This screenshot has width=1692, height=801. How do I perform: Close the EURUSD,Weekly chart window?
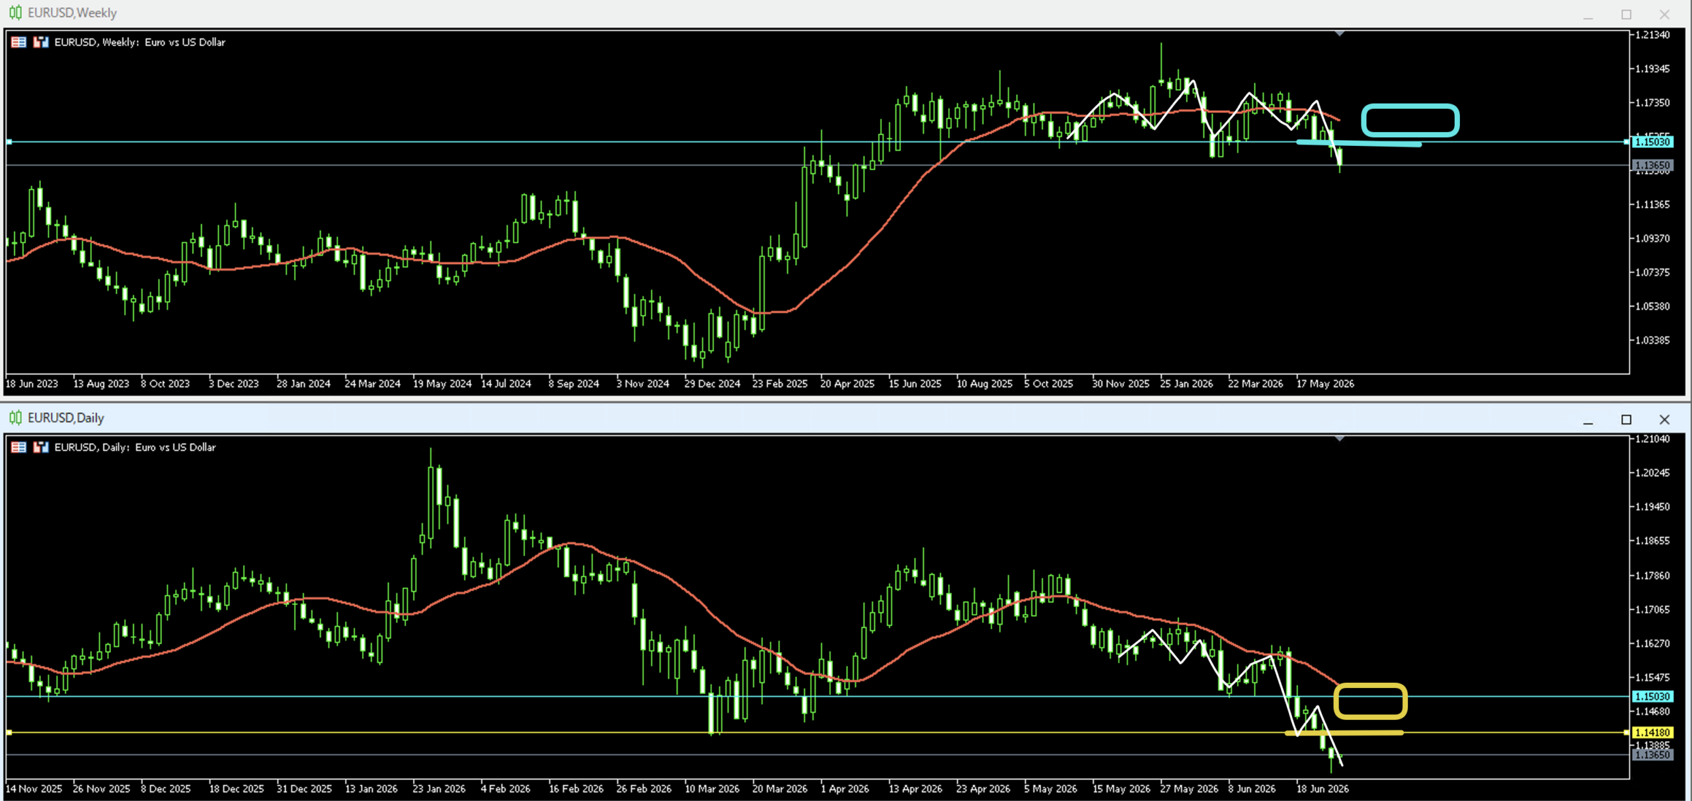pos(1664,15)
